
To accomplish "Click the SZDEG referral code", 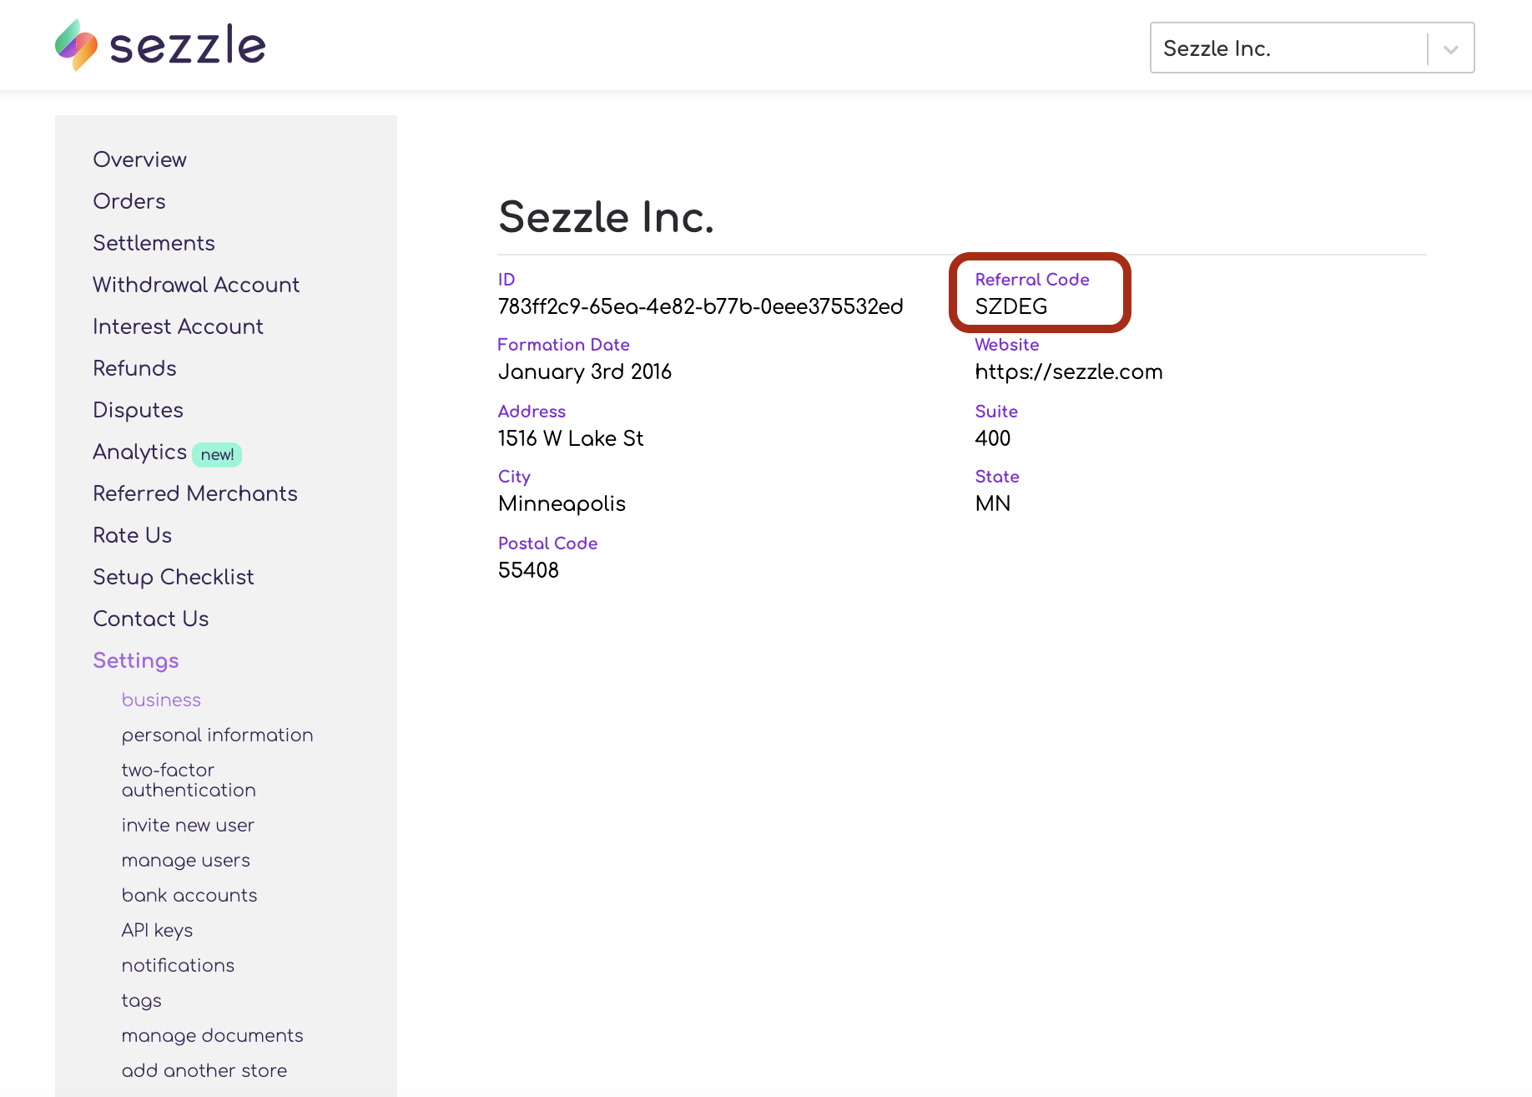I will pyautogui.click(x=1010, y=306).
